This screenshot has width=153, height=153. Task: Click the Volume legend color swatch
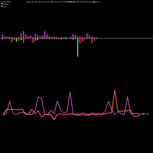click(2, 4)
